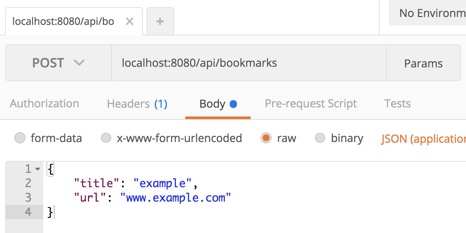Open the POST method dropdown

pyautogui.click(x=58, y=63)
